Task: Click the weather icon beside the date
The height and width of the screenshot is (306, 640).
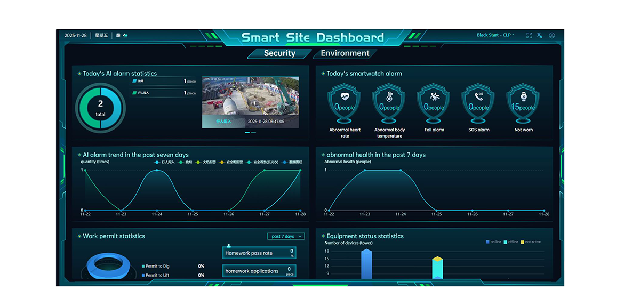Action: pos(125,36)
